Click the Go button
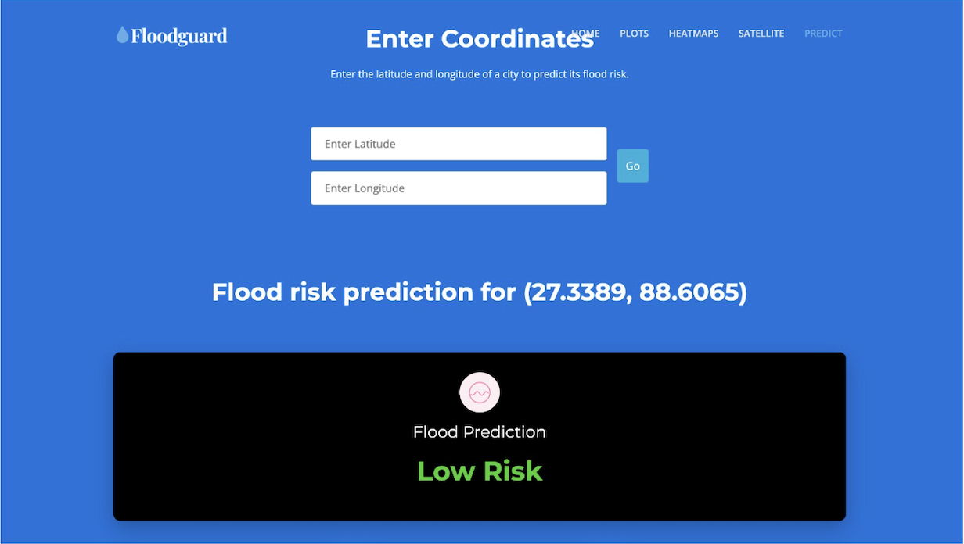 click(632, 166)
